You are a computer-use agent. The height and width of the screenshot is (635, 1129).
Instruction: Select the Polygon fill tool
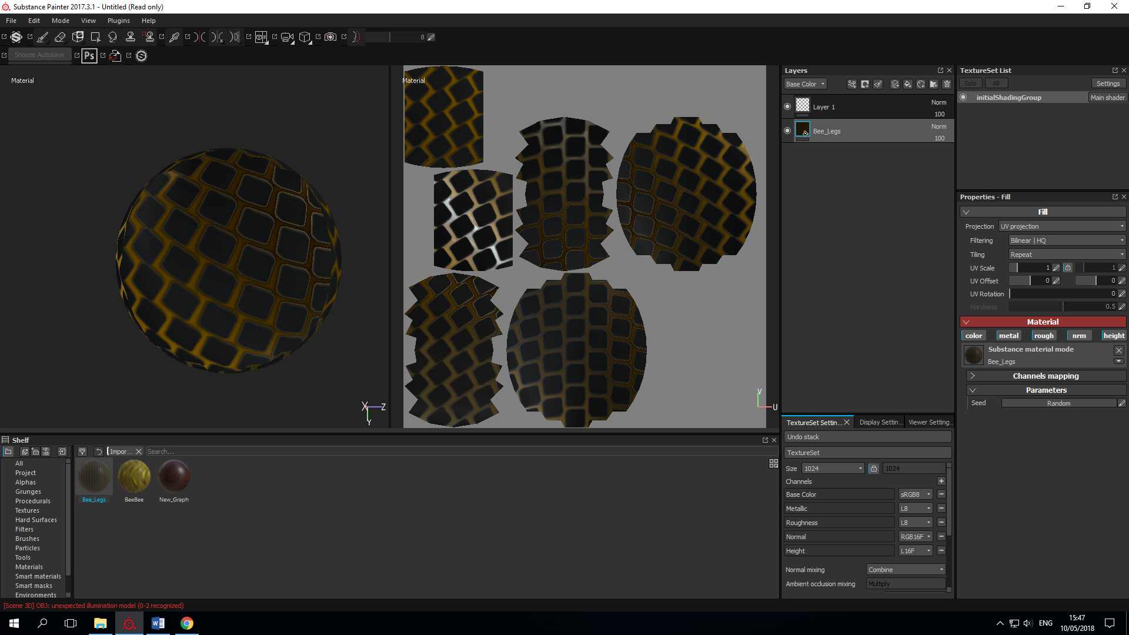point(95,37)
